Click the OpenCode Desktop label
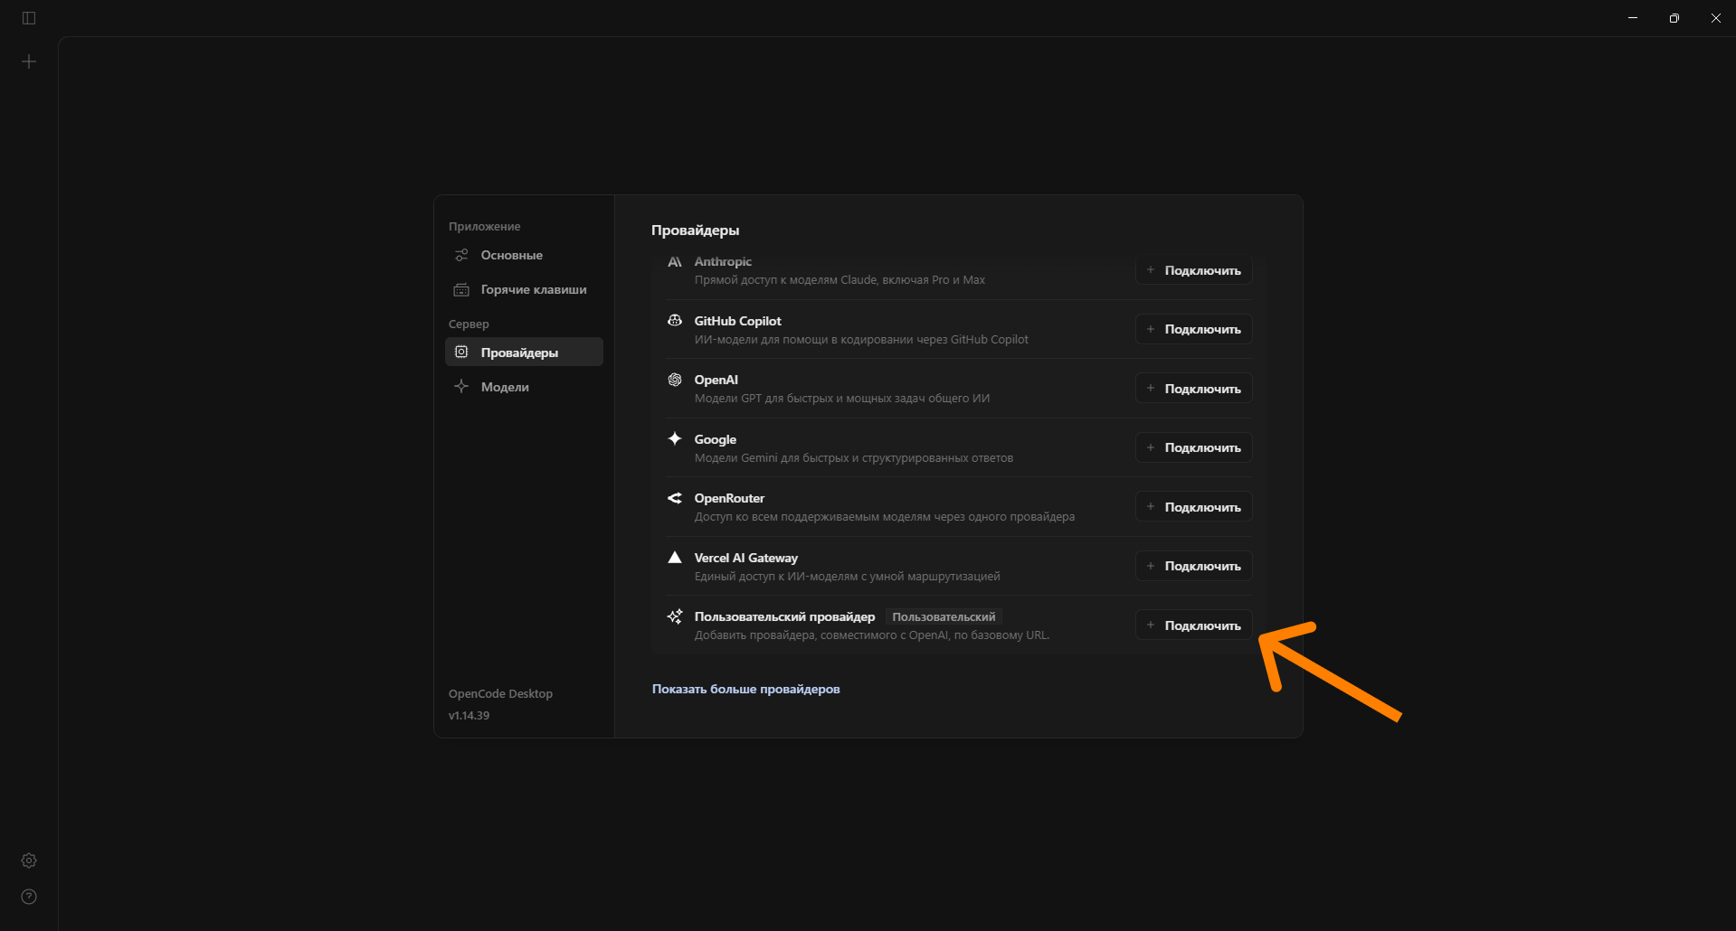This screenshot has height=931, width=1736. 500,693
